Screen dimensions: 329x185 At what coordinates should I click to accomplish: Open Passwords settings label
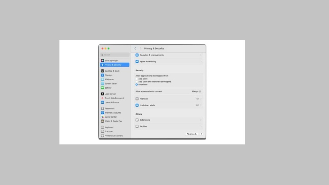point(110,109)
